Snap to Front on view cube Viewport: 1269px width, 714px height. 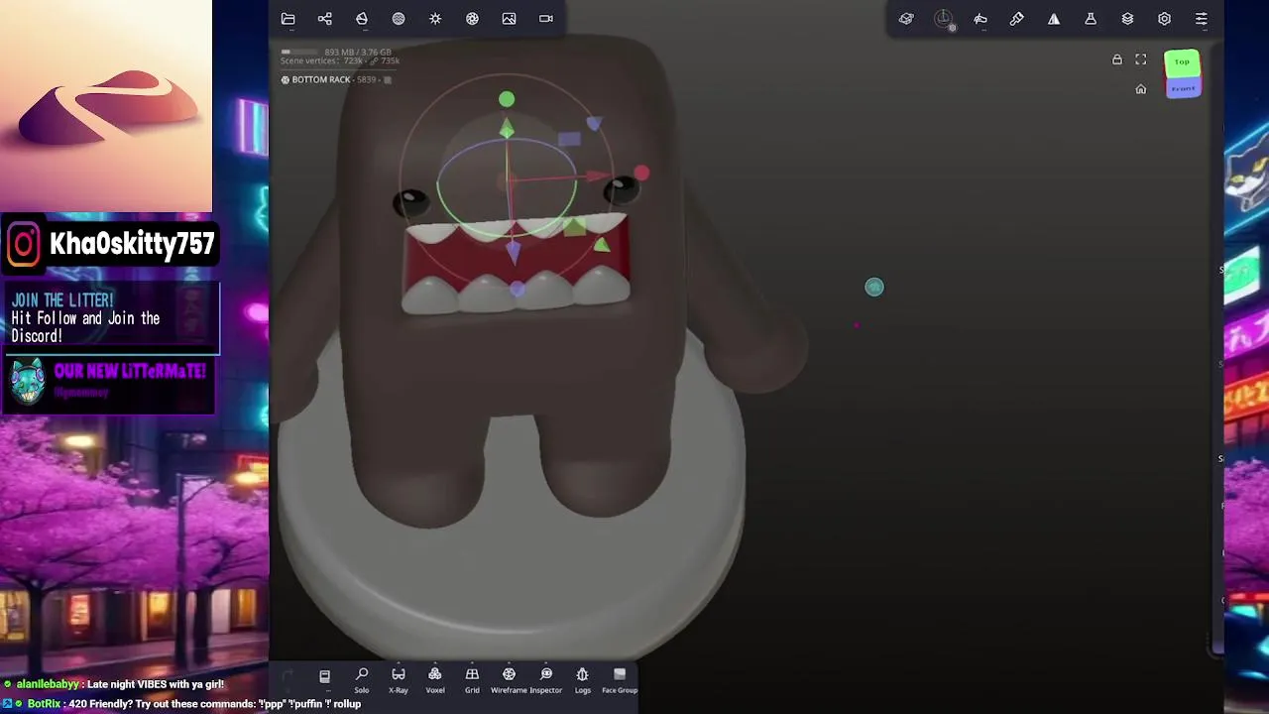click(x=1183, y=88)
